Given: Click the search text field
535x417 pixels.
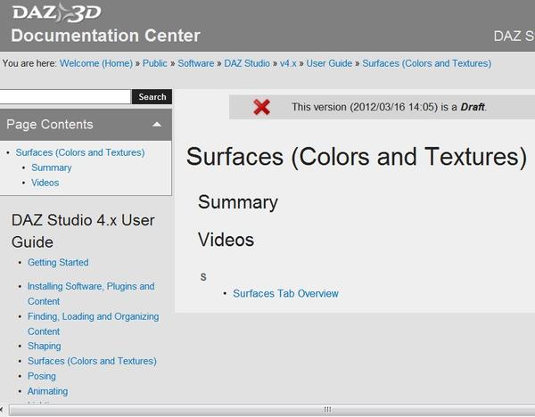Looking at the screenshot, I should point(65,96).
